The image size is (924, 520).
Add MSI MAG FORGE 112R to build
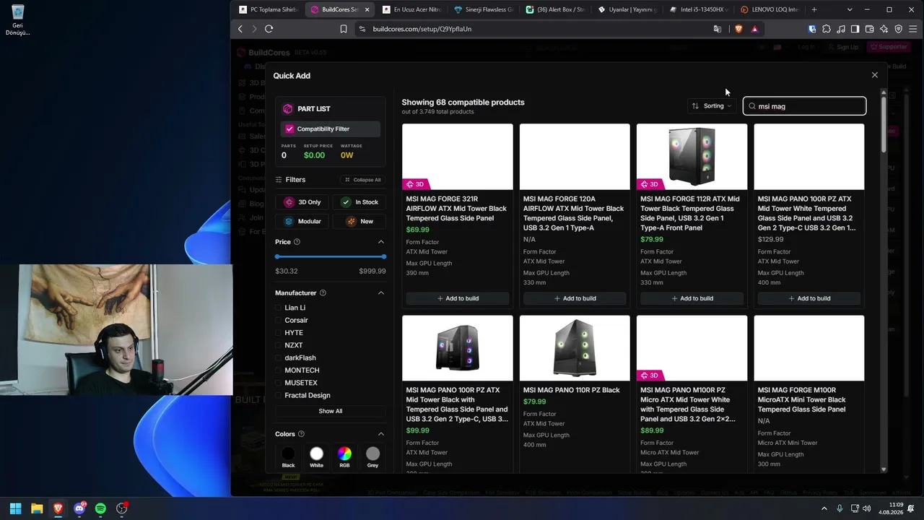point(692,298)
